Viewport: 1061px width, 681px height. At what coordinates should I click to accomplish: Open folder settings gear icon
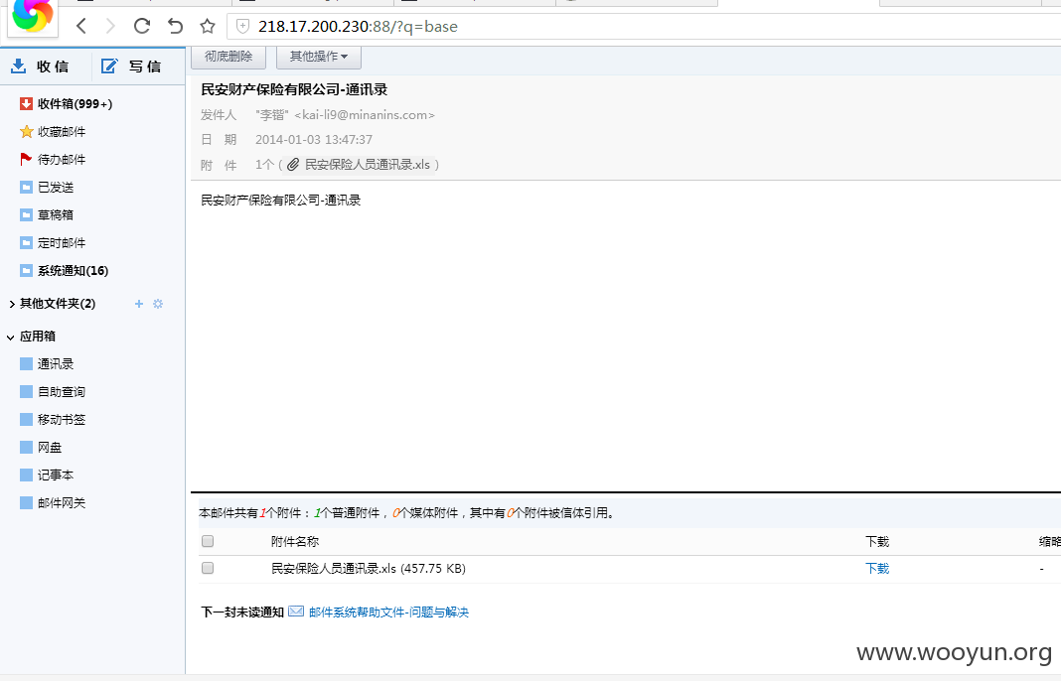tap(158, 304)
